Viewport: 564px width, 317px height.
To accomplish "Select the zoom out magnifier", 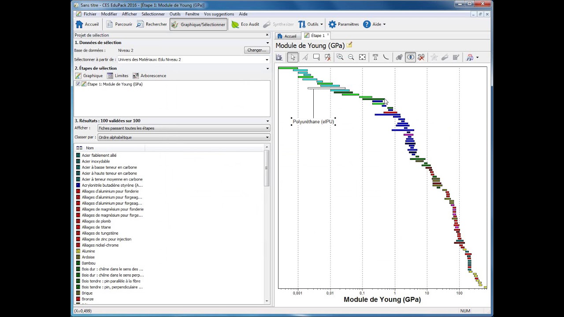I will [x=351, y=57].
